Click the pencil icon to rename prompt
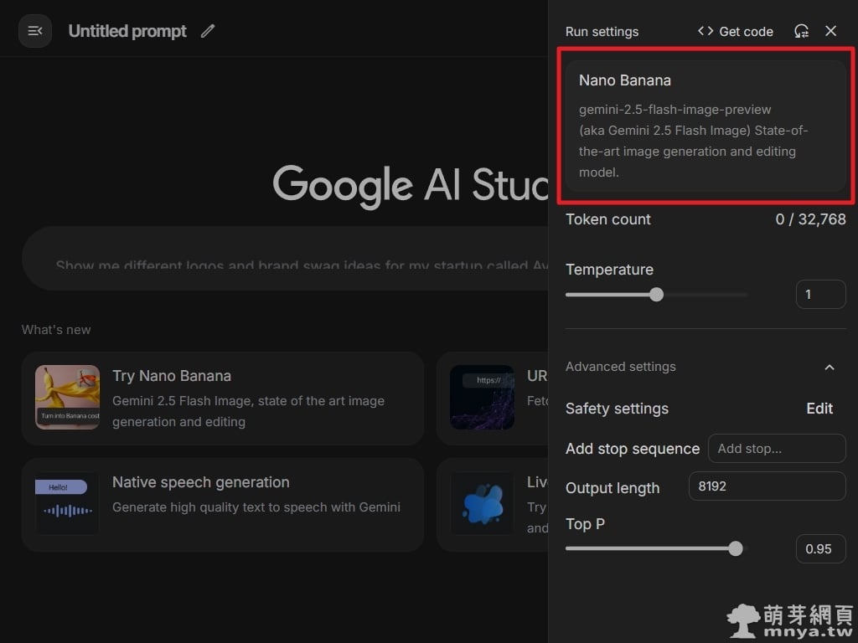 (208, 31)
